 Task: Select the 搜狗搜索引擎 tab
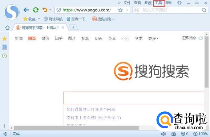pos(40,28)
